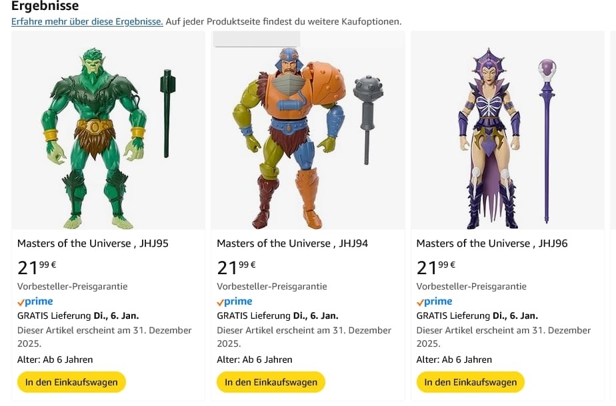Click the Ergebnisse heading
The height and width of the screenshot is (406, 616).
click(x=45, y=6)
